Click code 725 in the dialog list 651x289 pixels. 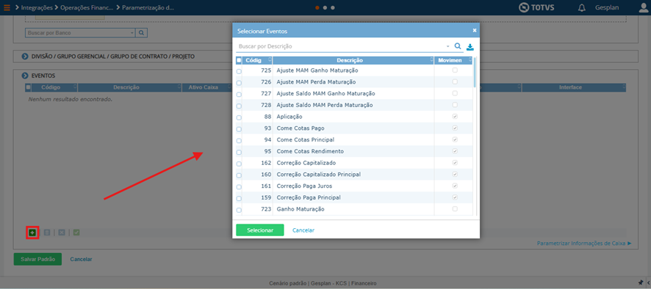click(266, 70)
